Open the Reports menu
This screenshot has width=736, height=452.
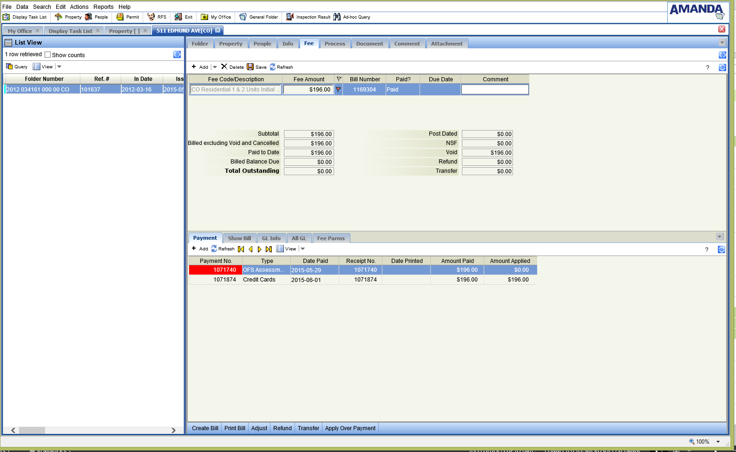pos(103,7)
